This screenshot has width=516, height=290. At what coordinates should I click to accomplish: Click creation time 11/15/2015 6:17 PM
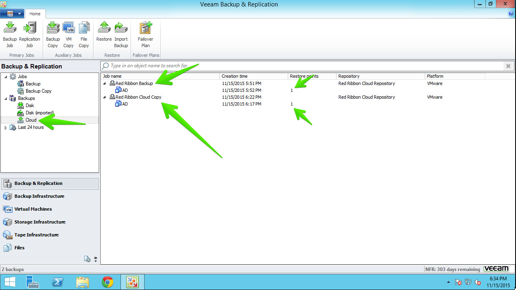click(x=241, y=104)
